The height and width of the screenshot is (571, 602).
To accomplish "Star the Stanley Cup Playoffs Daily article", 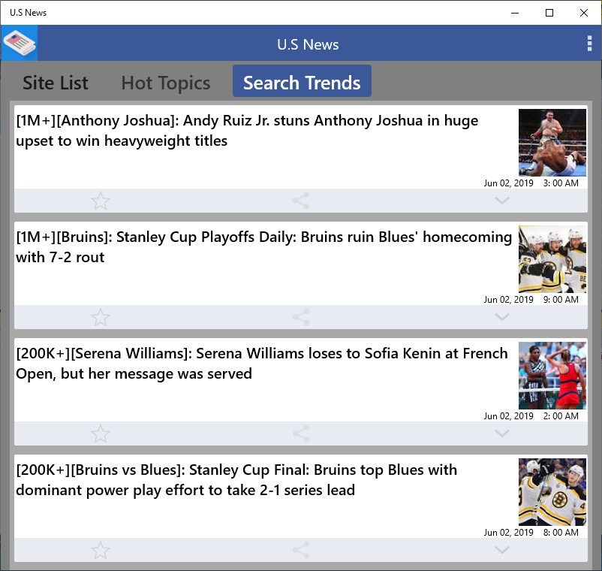I will pyautogui.click(x=101, y=317).
